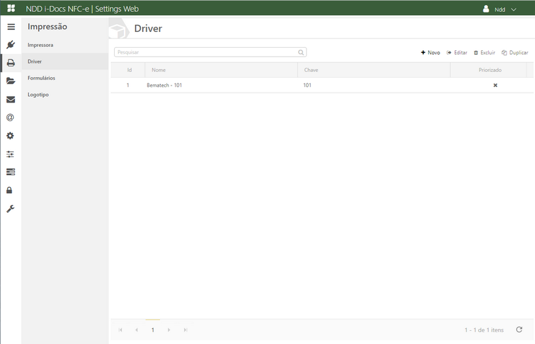Screen dimensions: 535x344
Task: Open the apps grid icon
Action: 11,8
